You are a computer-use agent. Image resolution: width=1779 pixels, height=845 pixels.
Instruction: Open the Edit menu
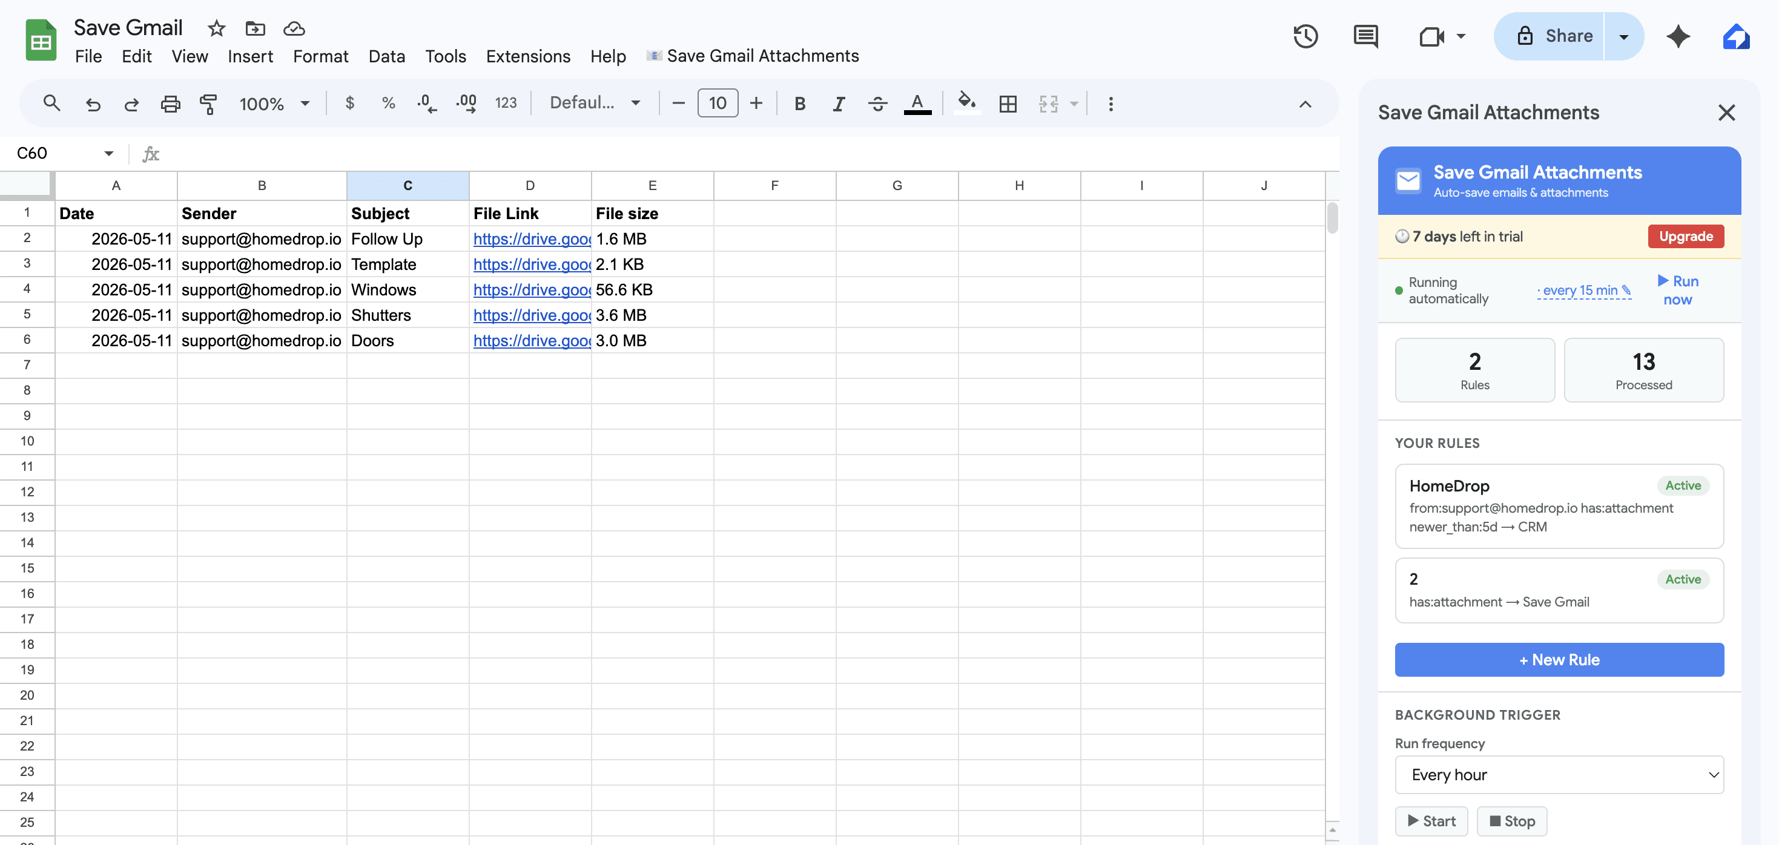click(137, 57)
